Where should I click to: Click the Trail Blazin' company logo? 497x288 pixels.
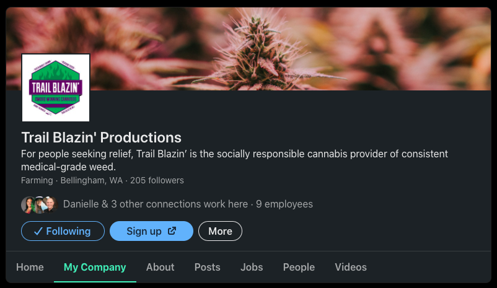click(x=56, y=88)
